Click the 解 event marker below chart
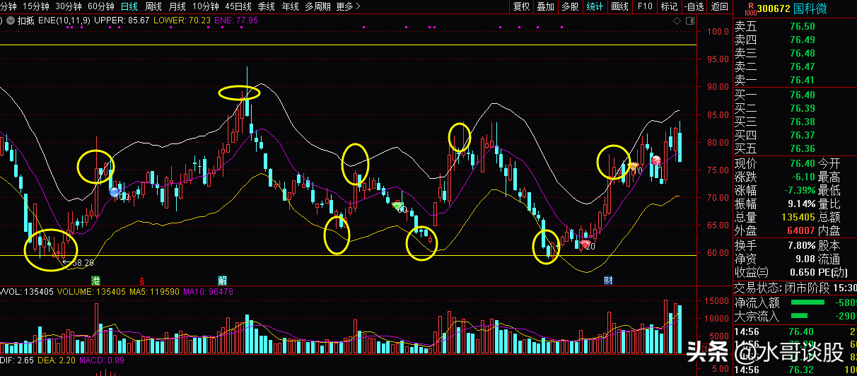Viewport: 857px width, 376px height. coord(222,281)
